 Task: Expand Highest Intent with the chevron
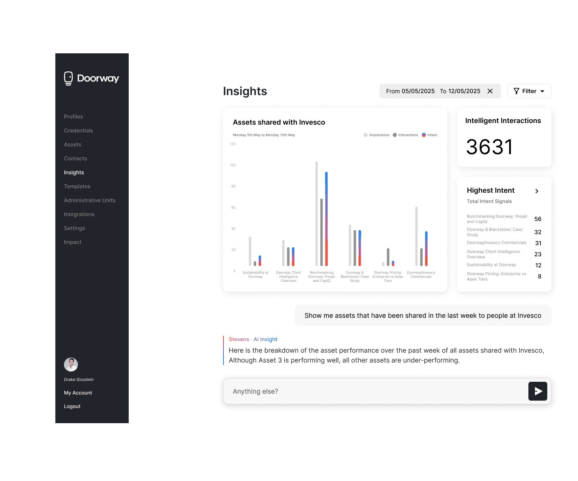[537, 191]
